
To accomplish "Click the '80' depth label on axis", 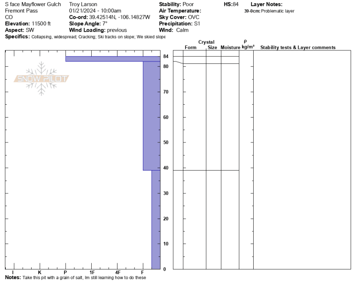I will [x=166, y=66].
